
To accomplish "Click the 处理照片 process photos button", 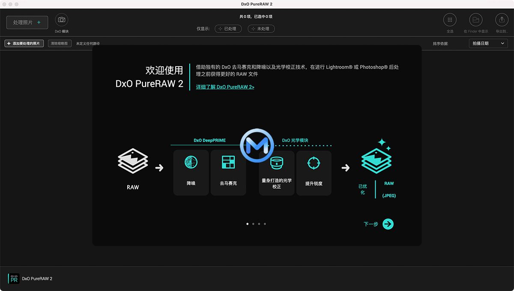I will 27,22.
